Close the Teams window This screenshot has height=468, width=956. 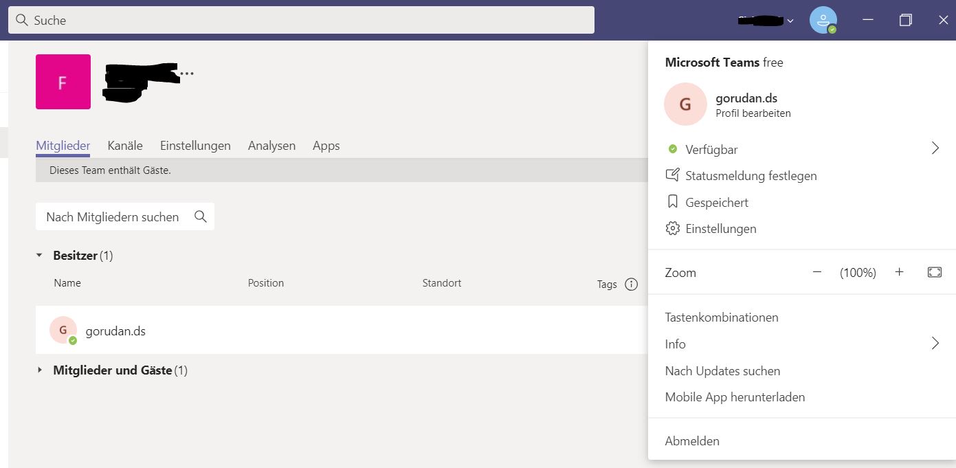coord(943,20)
